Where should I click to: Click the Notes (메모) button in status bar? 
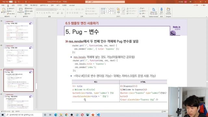pos(164,111)
